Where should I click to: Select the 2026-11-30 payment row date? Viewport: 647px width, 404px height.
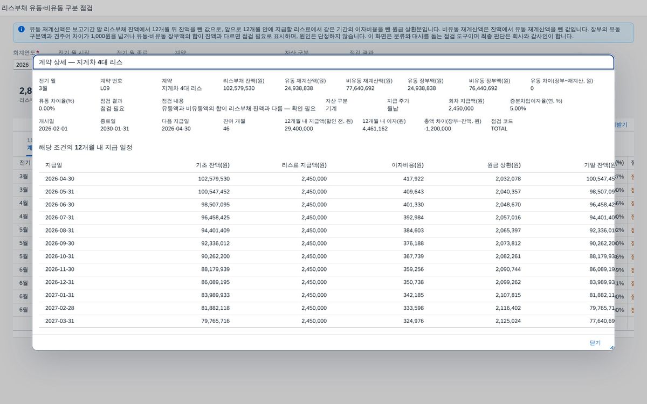(x=60, y=269)
